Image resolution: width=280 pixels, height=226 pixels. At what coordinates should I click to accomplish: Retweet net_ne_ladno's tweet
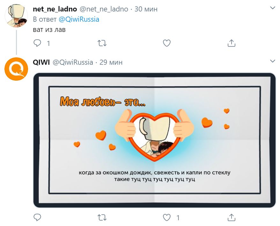[102, 43]
